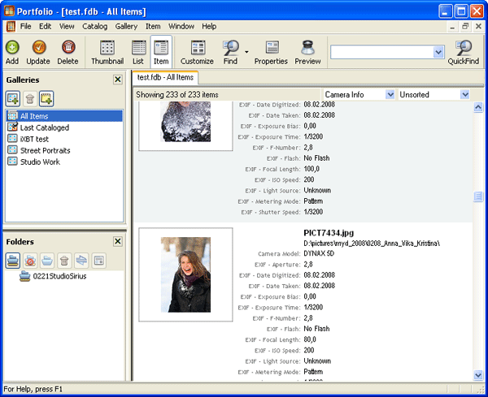Click inside the QuickFind search field
Viewport: 488px width, 397px height.
382,52
